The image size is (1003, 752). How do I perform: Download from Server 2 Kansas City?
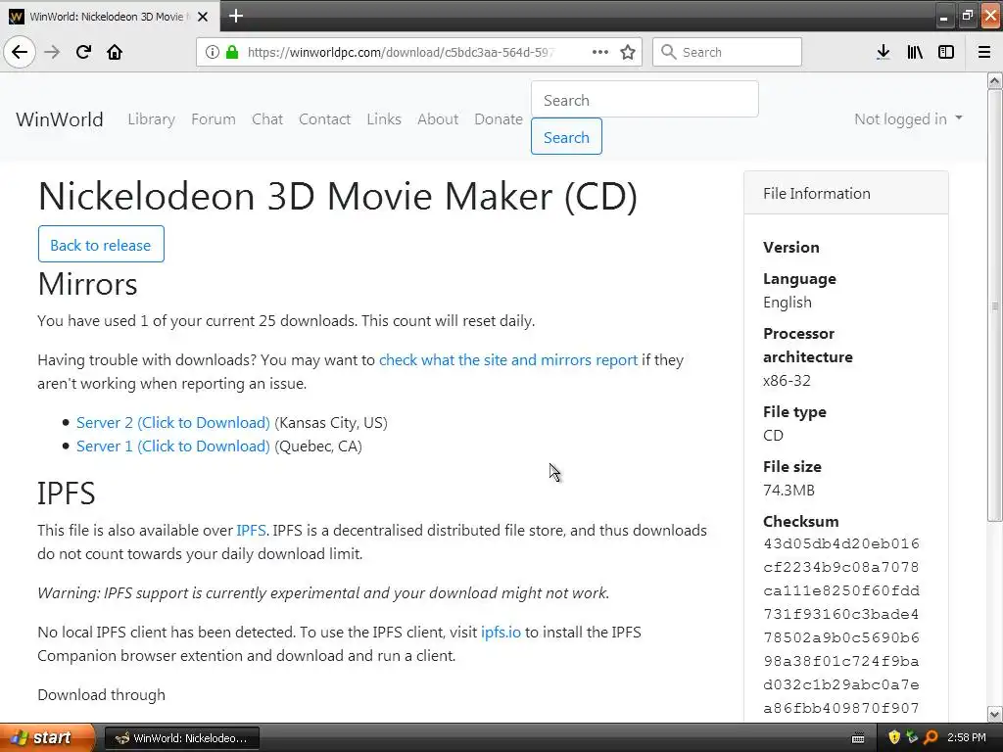[173, 423]
